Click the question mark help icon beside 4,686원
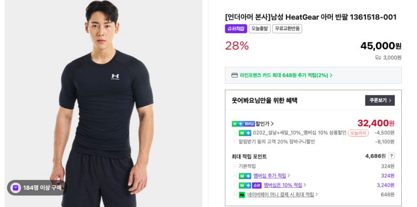This screenshot has height=207, width=417. pyautogui.click(x=391, y=156)
